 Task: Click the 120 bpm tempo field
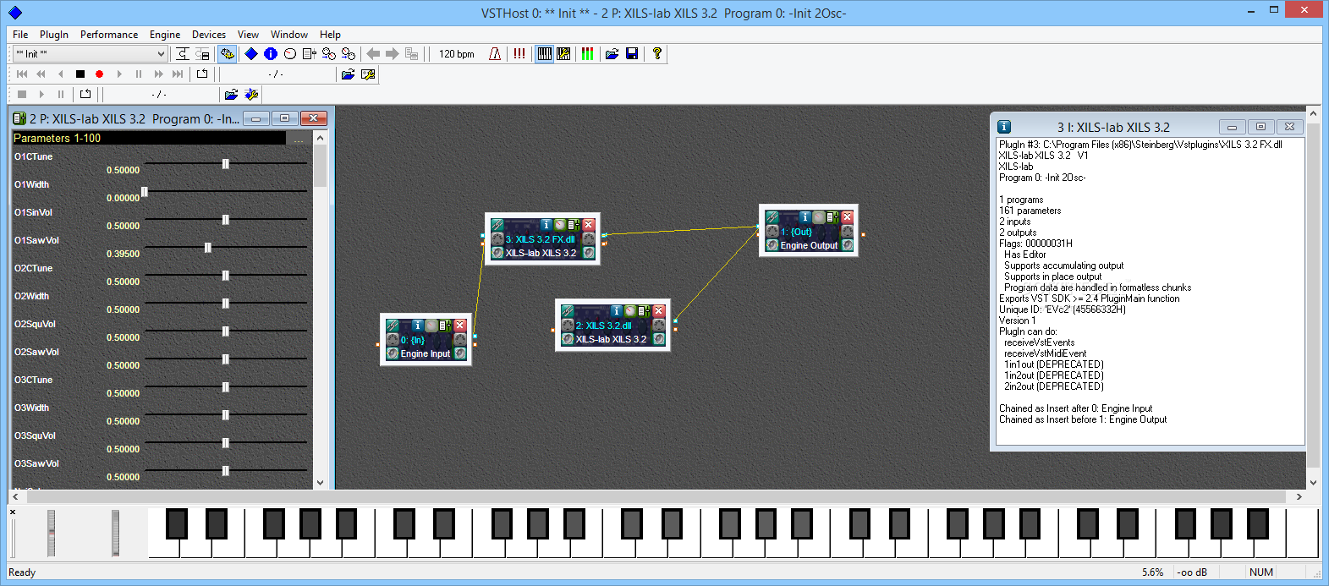pos(457,53)
